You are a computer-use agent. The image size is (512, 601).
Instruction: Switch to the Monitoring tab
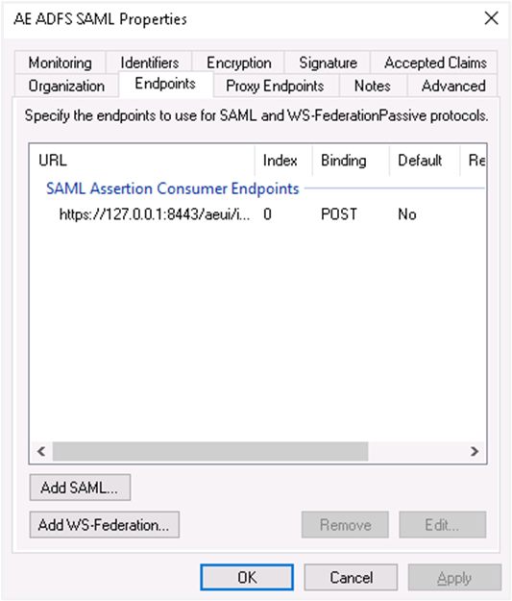tap(61, 63)
